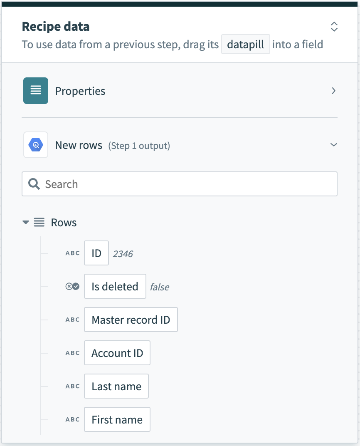Select the ID datapill

96,253
